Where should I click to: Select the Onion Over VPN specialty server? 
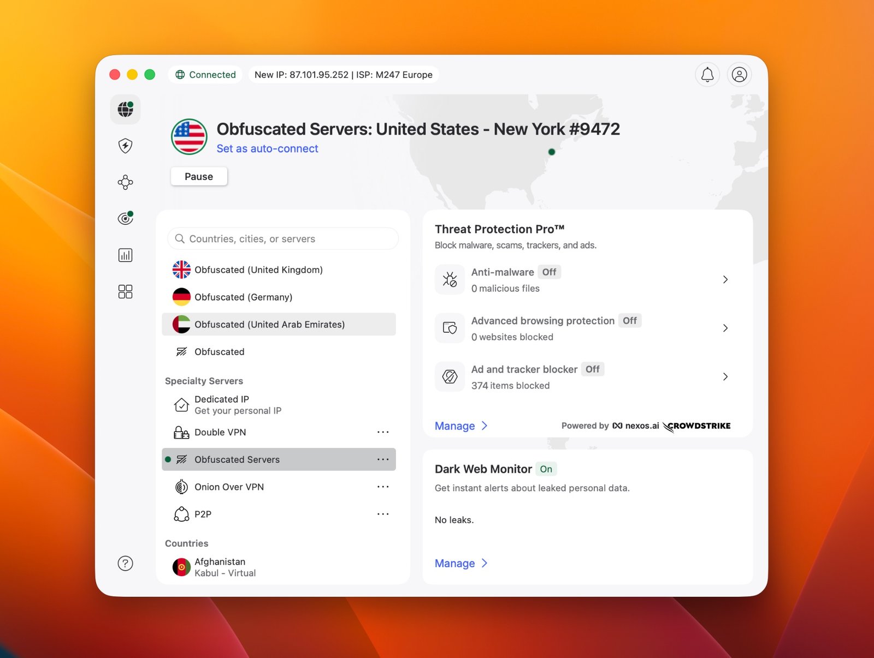point(229,487)
